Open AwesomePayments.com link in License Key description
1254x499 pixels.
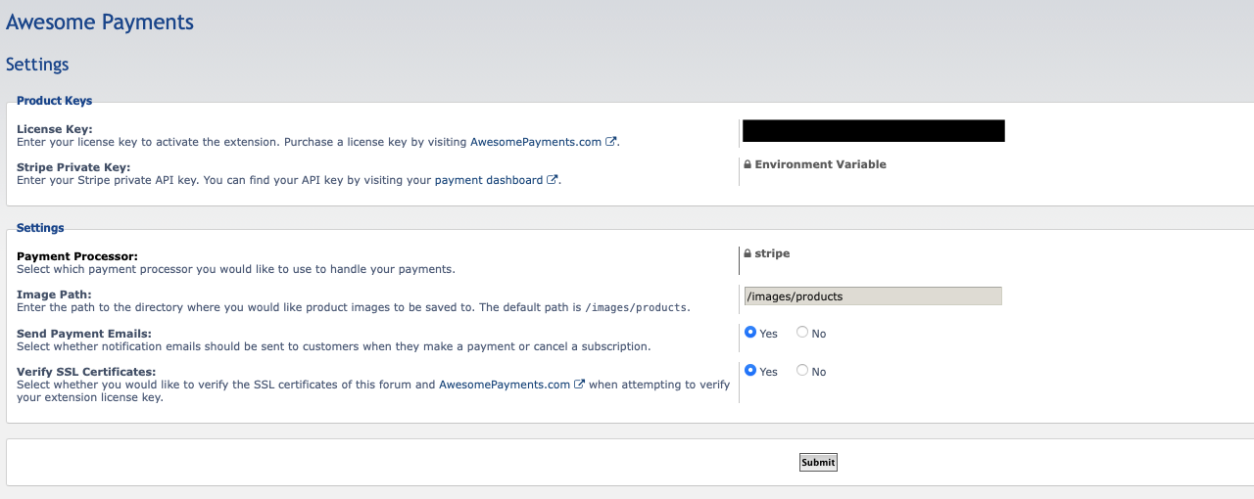536,142
